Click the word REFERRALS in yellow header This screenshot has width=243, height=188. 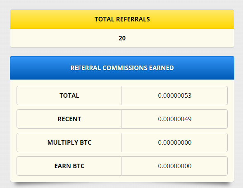(x=133, y=19)
